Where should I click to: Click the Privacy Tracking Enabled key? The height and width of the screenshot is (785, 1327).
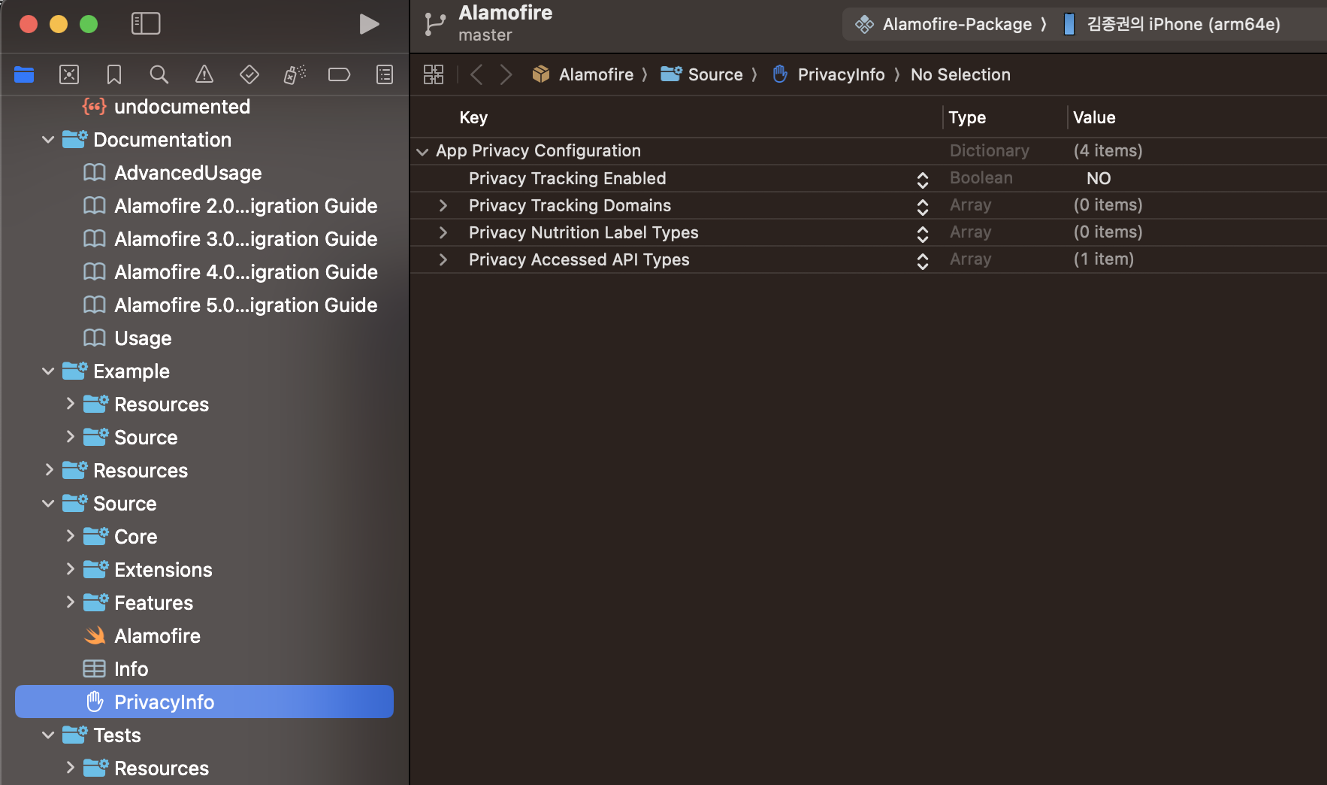tap(567, 178)
